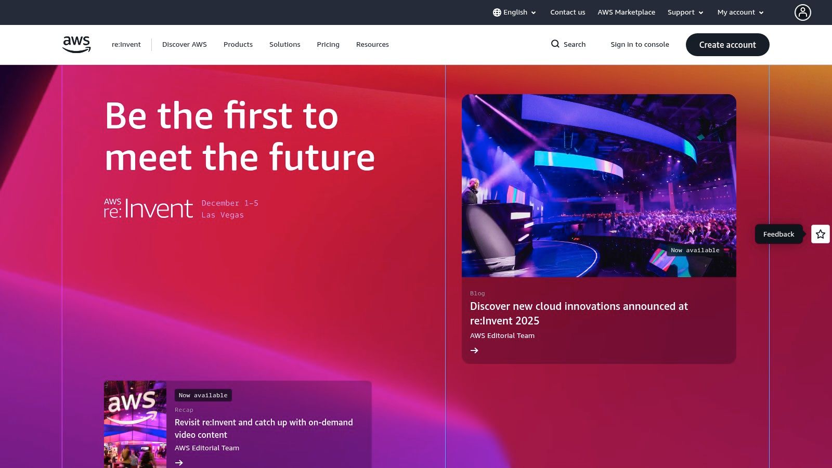Open the Solutions navigation menu
Image resolution: width=832 pixels, height=468 pixels.
pyautogui.click(x=284, y=44)
